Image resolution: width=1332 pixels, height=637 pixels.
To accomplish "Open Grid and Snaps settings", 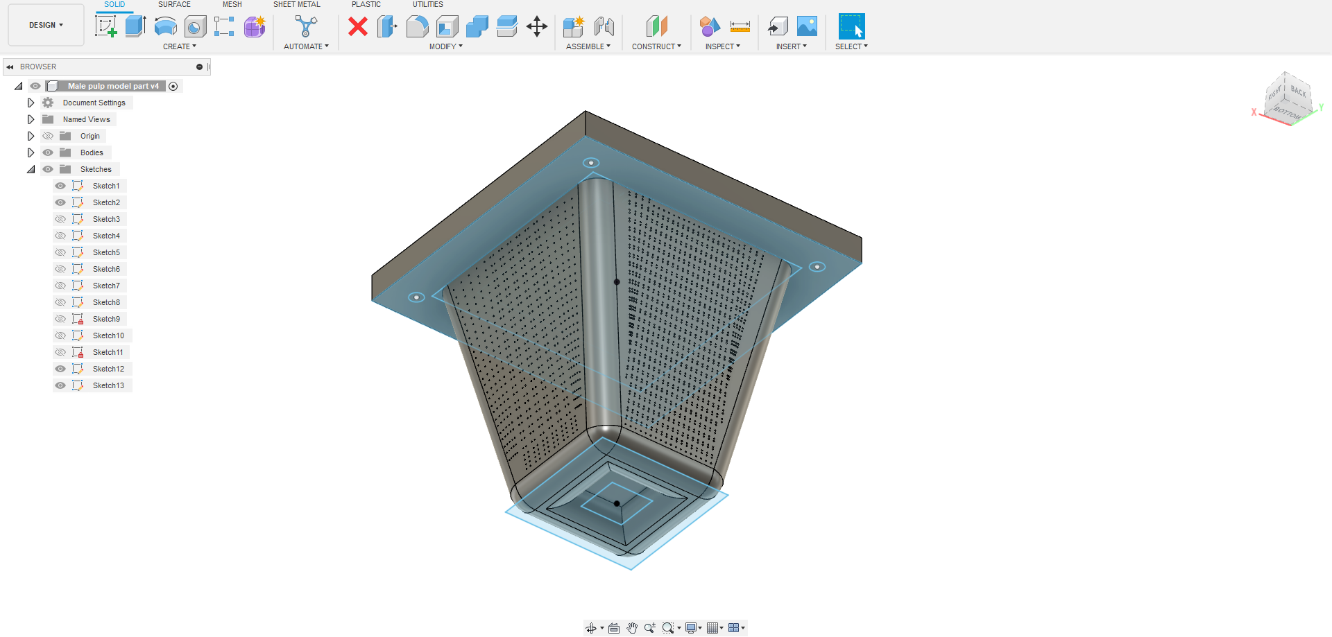I will (712, 628).
